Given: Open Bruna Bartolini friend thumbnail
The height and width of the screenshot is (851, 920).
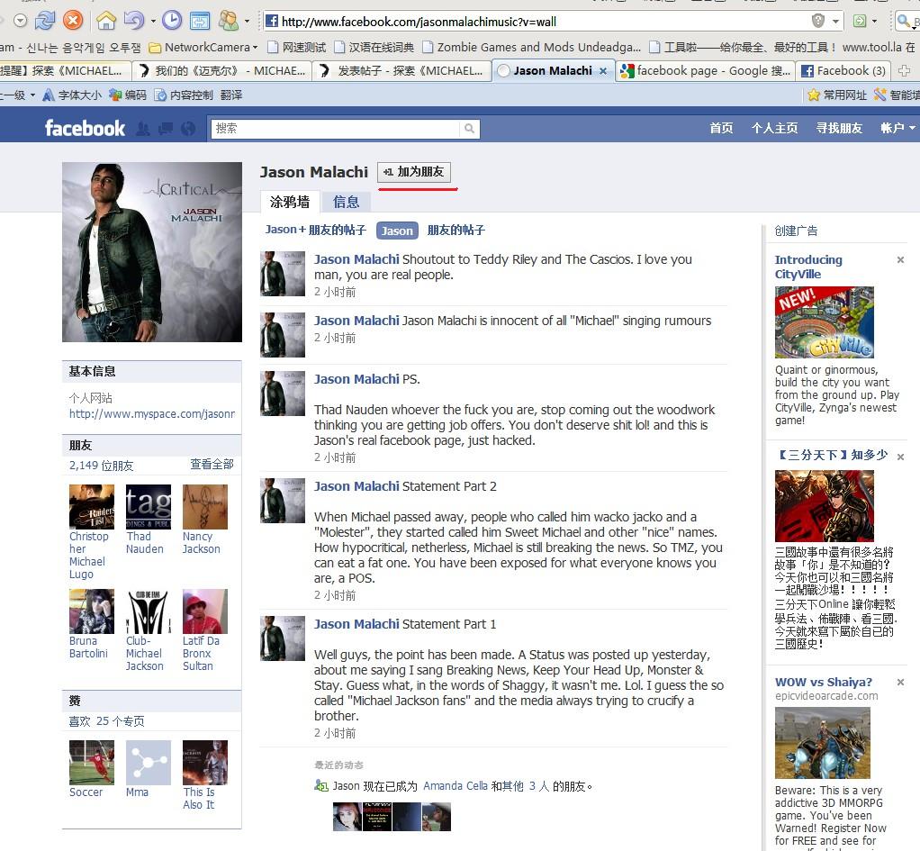Looking at the screenshot, I should click(92, 611).
